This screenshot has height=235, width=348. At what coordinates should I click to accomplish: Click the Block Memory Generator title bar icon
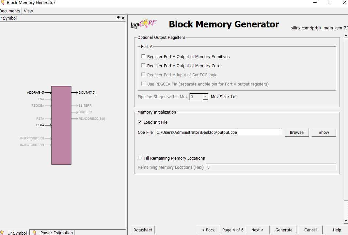click(2, 2)
